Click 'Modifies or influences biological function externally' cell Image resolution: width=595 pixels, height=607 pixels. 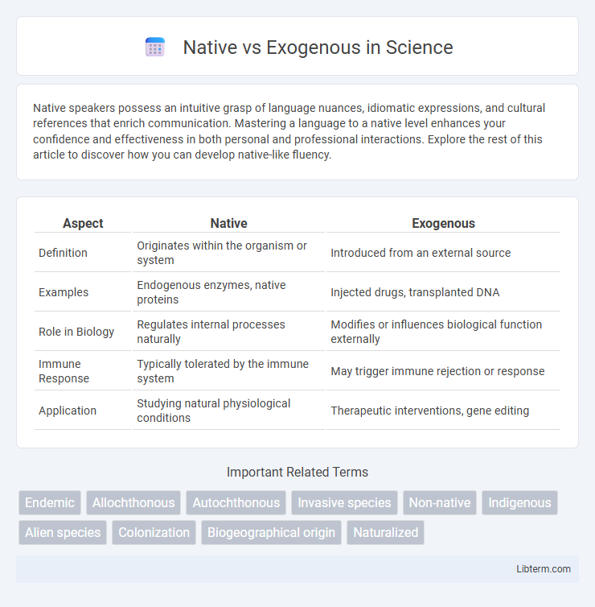[x=443, y=332]
